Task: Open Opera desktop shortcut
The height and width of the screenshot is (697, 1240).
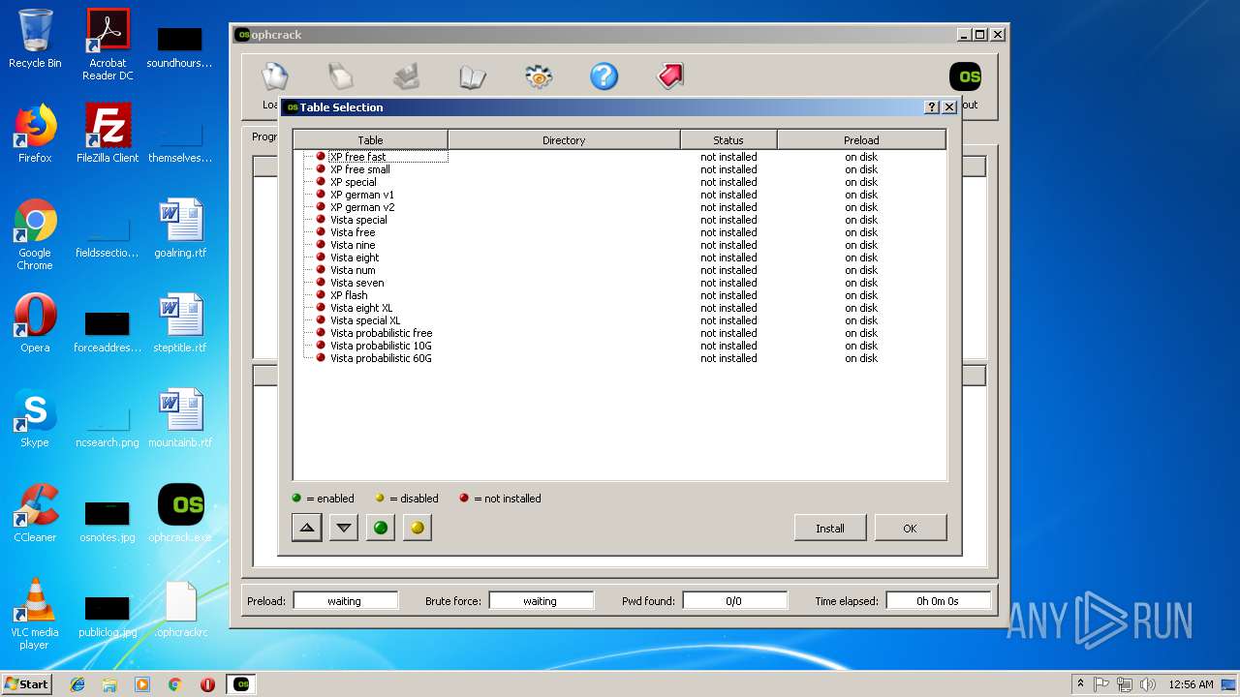Action: click(35, 323)
